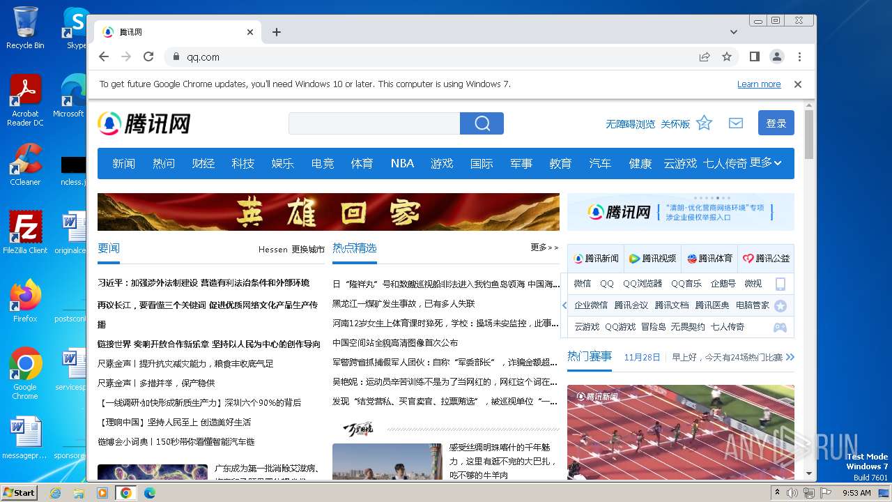The height and width of the screenshot is (502, 892).
Task: Click the star badge icon beside 电脑管家
Action: 780,305
